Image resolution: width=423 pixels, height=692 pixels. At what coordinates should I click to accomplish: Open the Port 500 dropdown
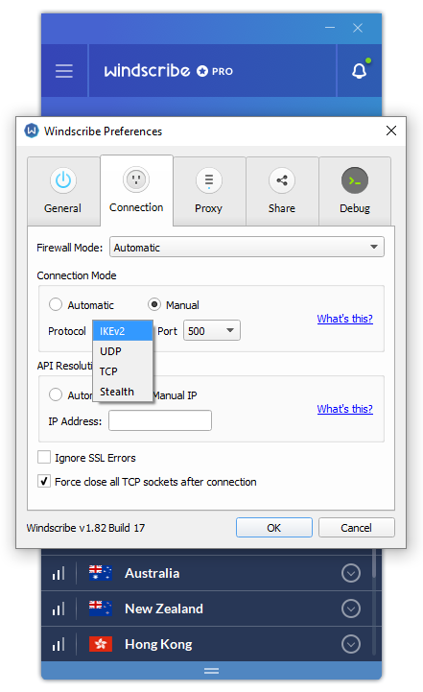212,330
